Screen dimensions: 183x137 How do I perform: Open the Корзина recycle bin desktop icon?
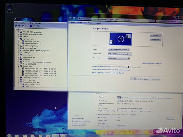pos(10,8)
